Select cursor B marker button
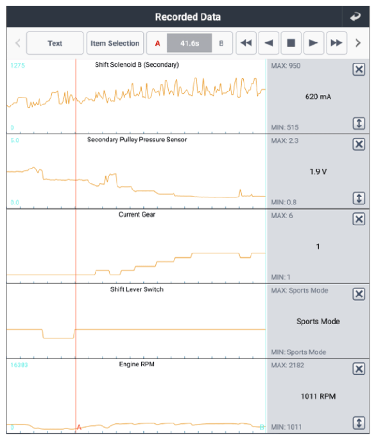This screenshot has width=376, height=440. [221, 44]
